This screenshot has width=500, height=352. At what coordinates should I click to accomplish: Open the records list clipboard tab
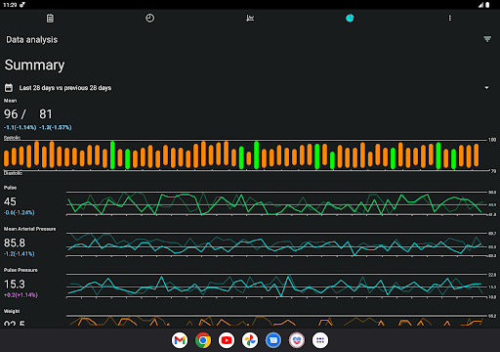coord(50,19)
